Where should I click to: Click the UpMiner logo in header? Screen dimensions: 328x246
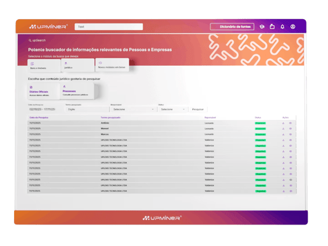tap(49, 26)
